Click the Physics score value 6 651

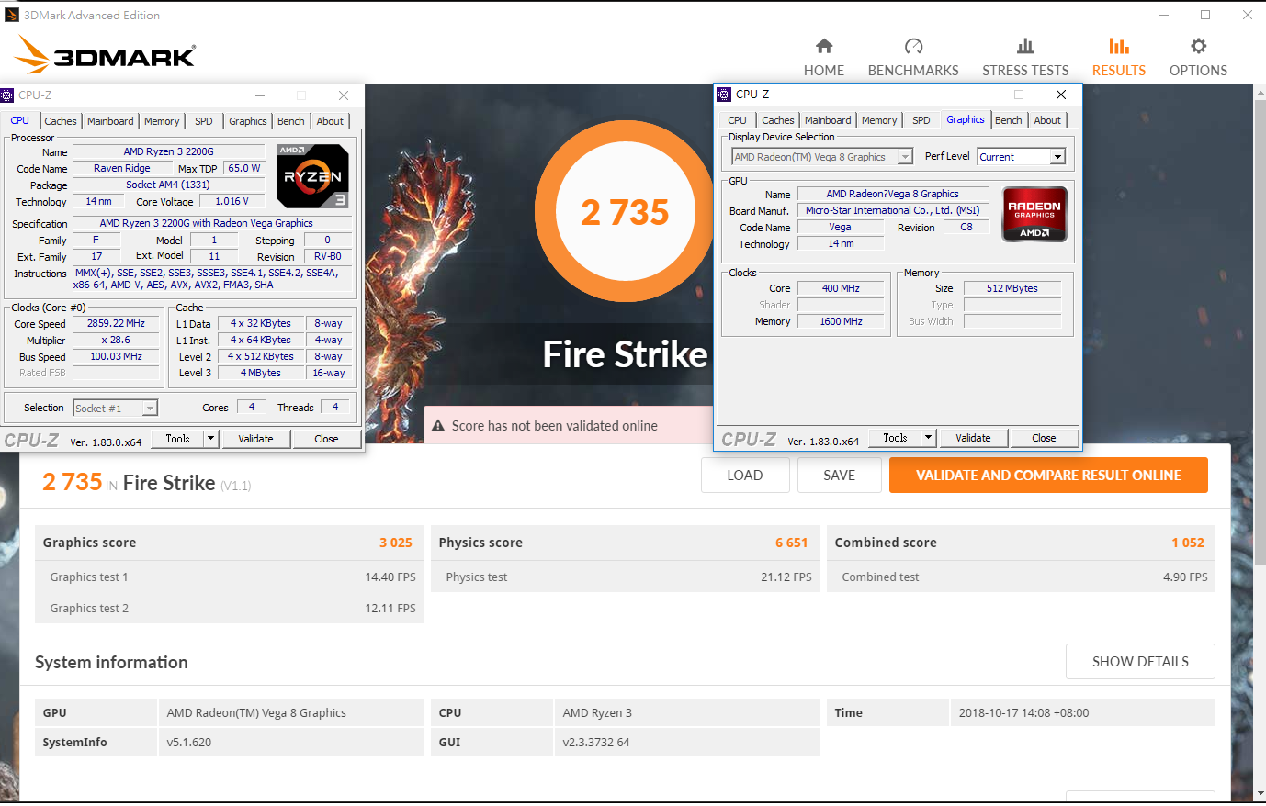point(792,543)
